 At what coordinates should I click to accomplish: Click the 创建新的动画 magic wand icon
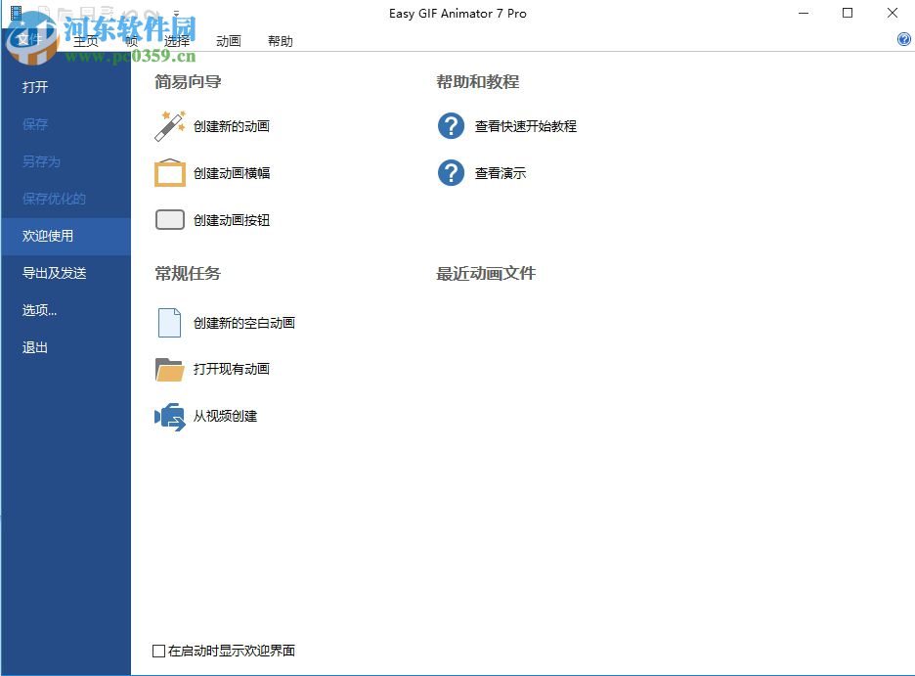[x=169, y=125]
